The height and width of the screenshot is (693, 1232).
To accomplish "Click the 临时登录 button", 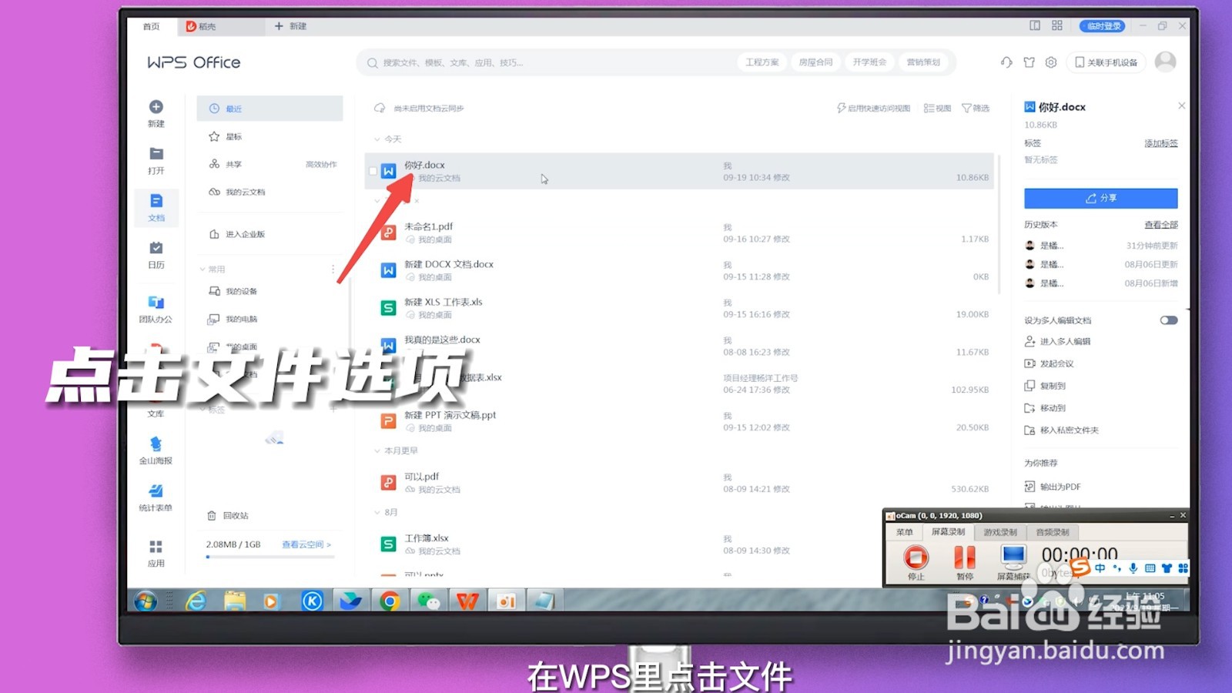I will (1103, 26).
